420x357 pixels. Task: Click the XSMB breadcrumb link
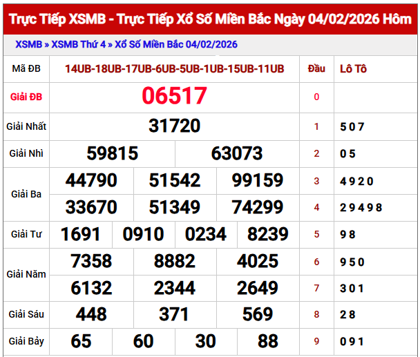28,45
